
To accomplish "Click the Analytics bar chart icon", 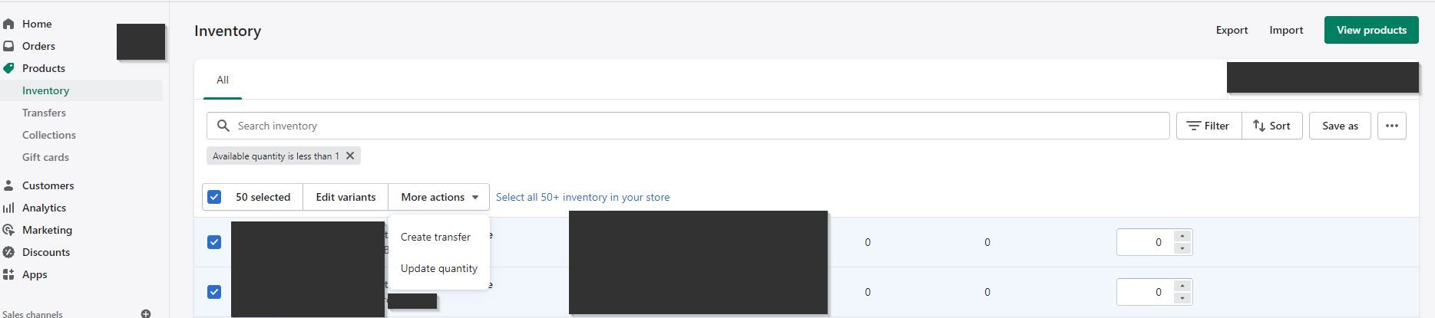I will pos(9,208).
